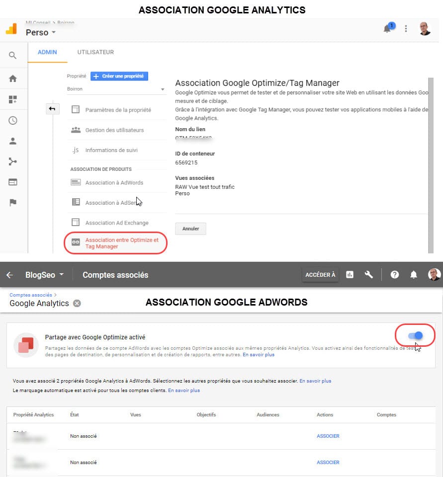The width and height of the screenshot is (443, 477).
Task: Click En savoir plus after 'souhaitez associer'
Action: point(315,381)
